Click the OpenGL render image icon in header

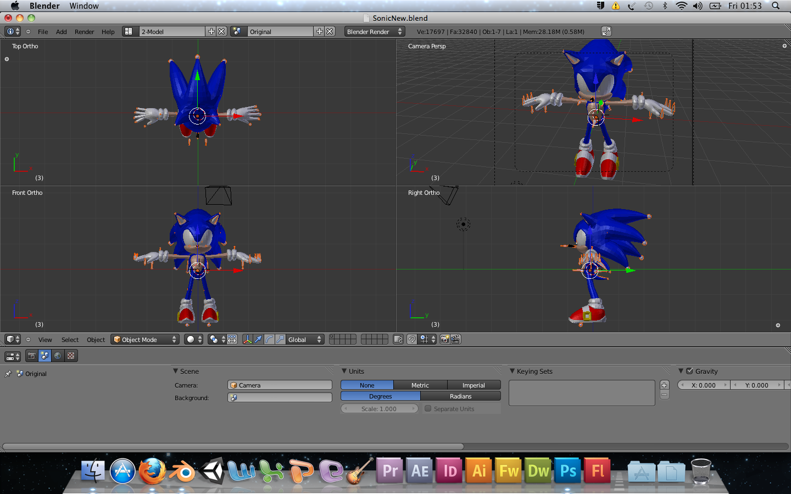[x=445, y=339]
